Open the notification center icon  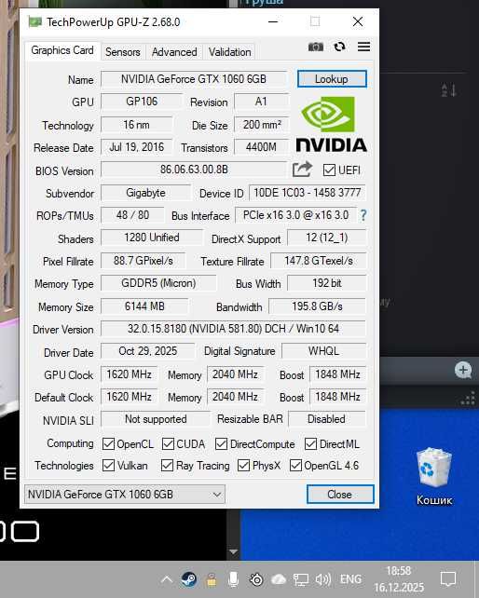[x=448, y=579]
